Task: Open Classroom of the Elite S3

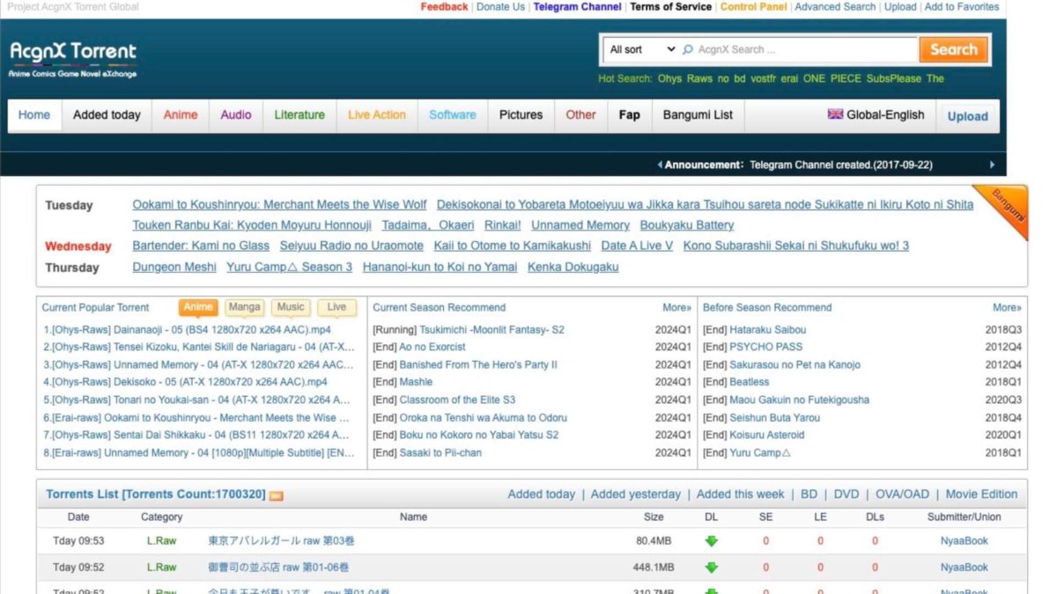Action: pos(457,400)
